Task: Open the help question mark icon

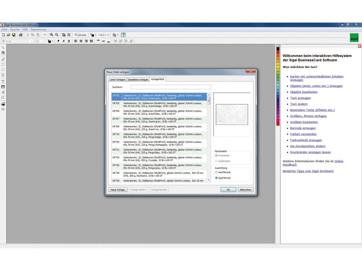Action: (123, 35)
